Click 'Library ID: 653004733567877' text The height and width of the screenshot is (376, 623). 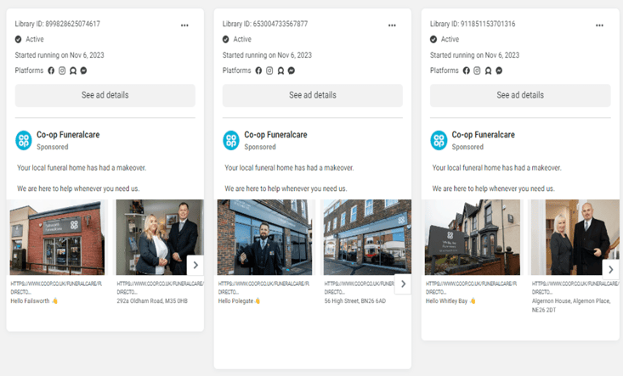[x=265, y=24]
